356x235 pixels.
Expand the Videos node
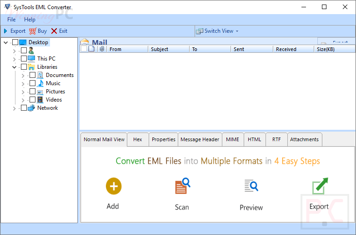tap(23, 100)
